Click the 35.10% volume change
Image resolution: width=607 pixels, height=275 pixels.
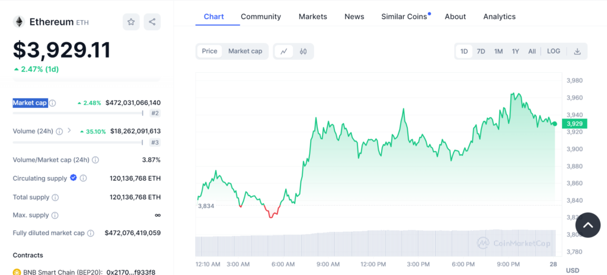(93, 132)
